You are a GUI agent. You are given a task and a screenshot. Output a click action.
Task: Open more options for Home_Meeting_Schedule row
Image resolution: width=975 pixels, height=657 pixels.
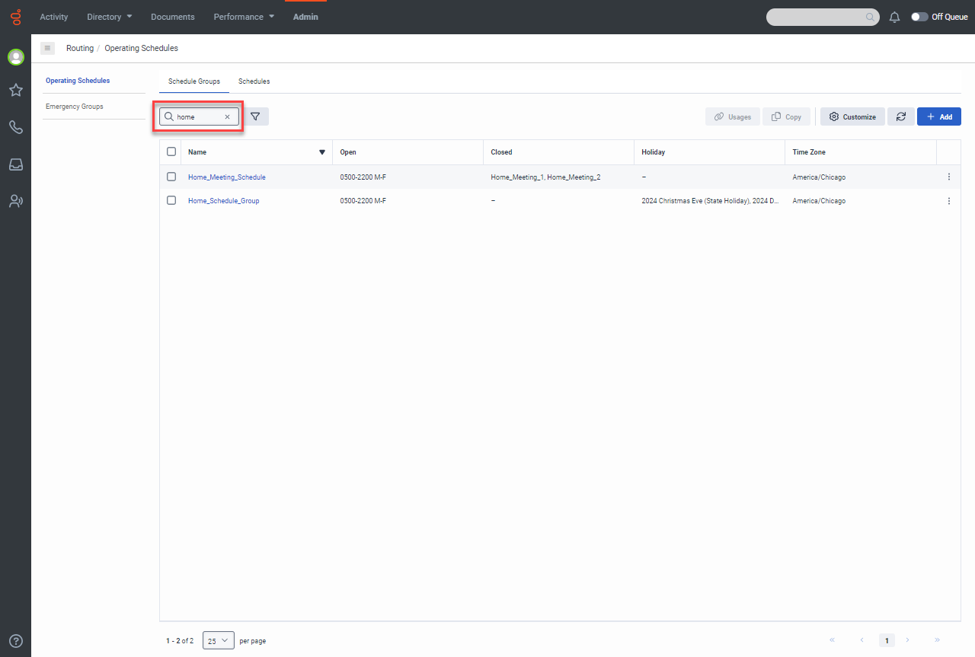point(948,177)
